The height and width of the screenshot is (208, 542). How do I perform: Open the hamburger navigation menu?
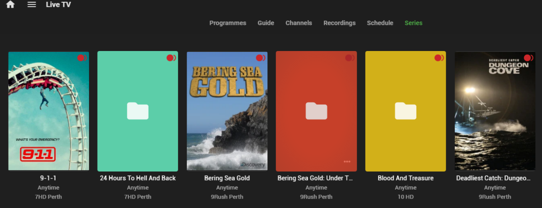pos(32,5)
